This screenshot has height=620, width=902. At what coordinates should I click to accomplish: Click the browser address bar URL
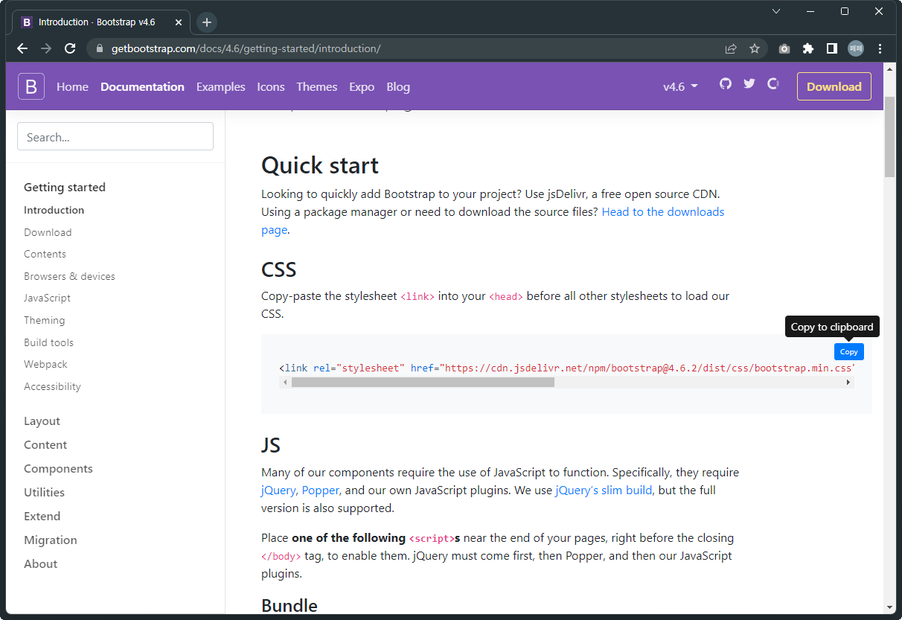[246, 48]
